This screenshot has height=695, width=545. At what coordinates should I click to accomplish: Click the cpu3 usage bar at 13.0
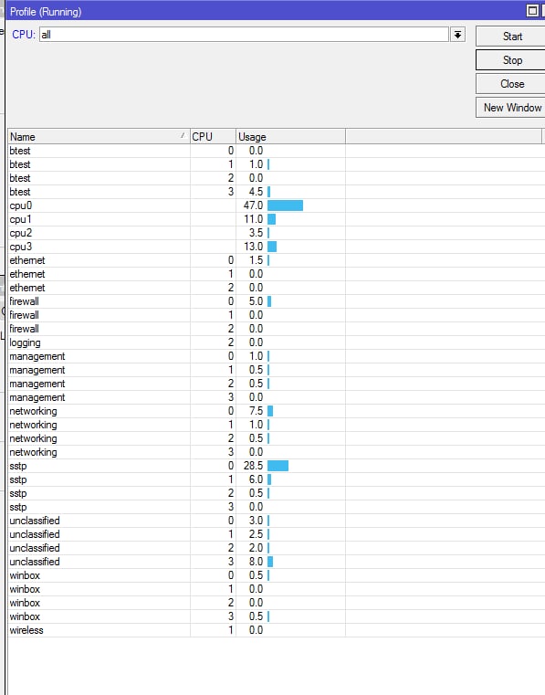click(272, 247)
